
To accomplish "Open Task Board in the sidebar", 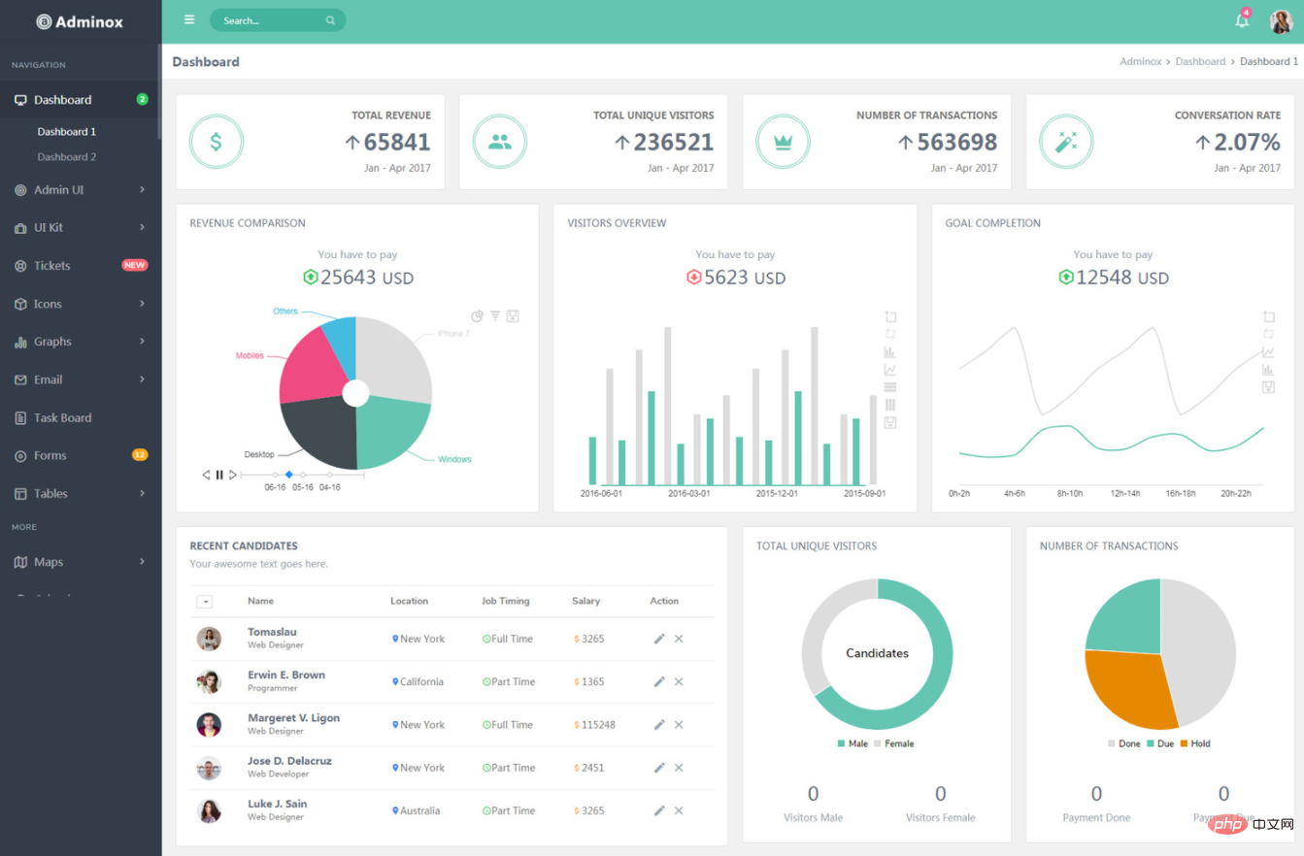I will tap(81, 417).
